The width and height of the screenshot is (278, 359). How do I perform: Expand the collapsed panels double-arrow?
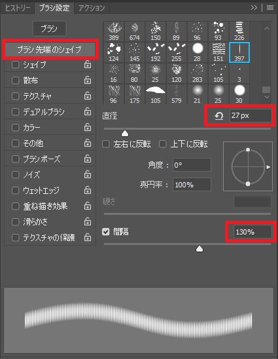[254, 8]
